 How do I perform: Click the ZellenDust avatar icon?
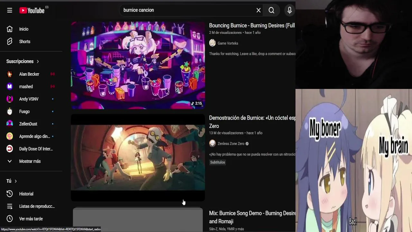tap(10, 124)
